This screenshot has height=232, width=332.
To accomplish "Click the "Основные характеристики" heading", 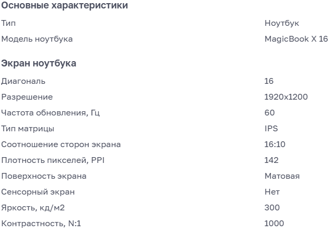I will (64, 6).
